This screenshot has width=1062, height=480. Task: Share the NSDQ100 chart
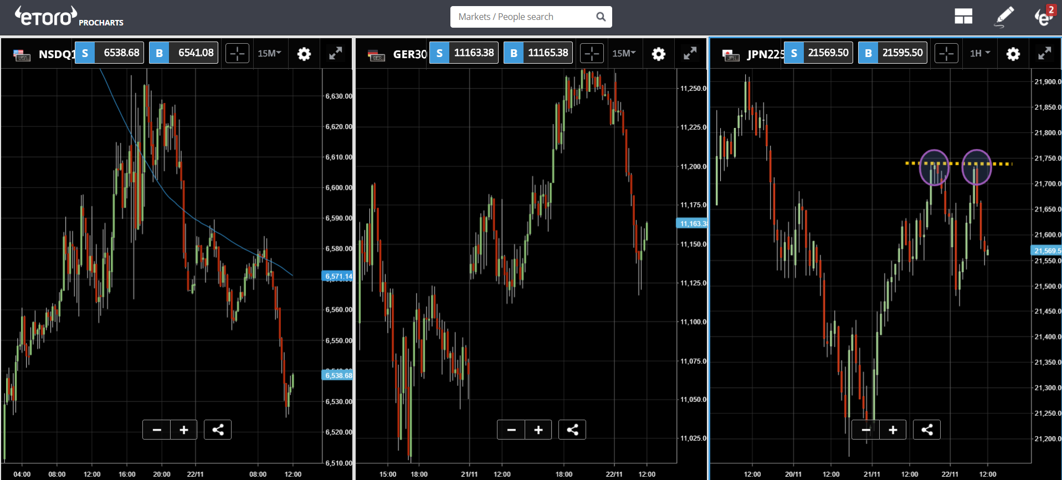[218, 430]
